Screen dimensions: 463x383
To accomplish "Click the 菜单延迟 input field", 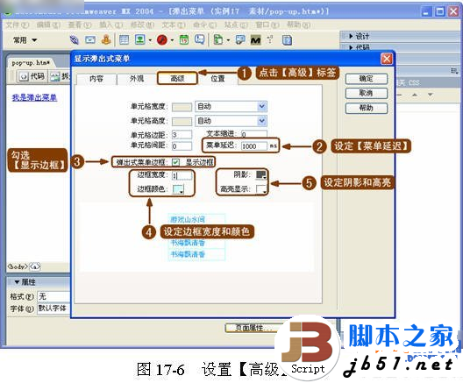I will pos(254,145).
